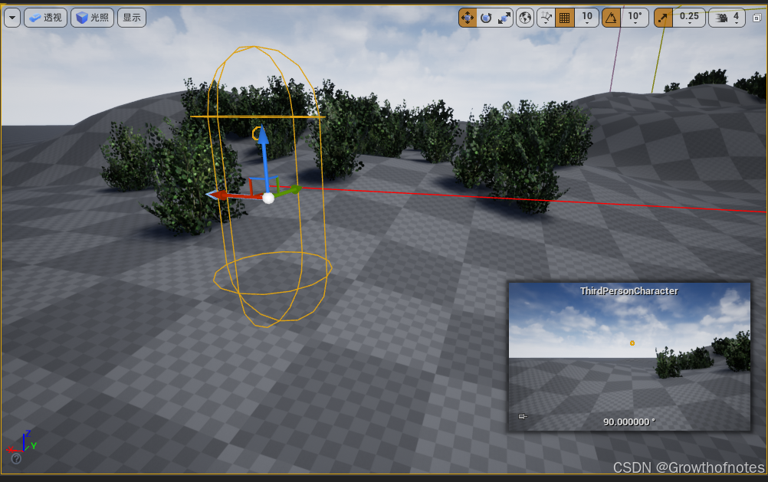Change grid snap size value 10
The height and width of the screenshot is (482, 768).
tap(587, 18)
